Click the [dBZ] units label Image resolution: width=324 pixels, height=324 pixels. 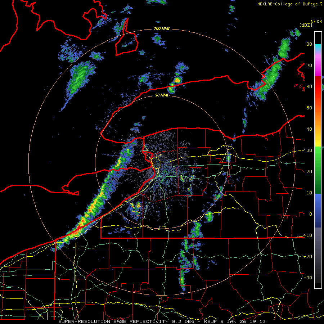(x=306, y=25)
